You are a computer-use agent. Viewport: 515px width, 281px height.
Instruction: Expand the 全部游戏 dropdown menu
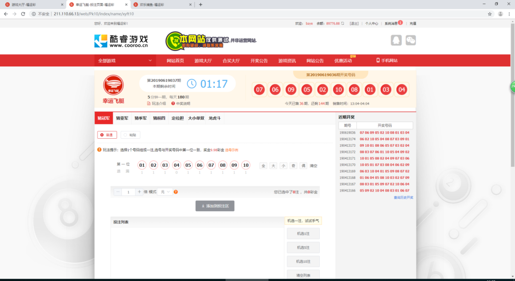click(125, 60)
